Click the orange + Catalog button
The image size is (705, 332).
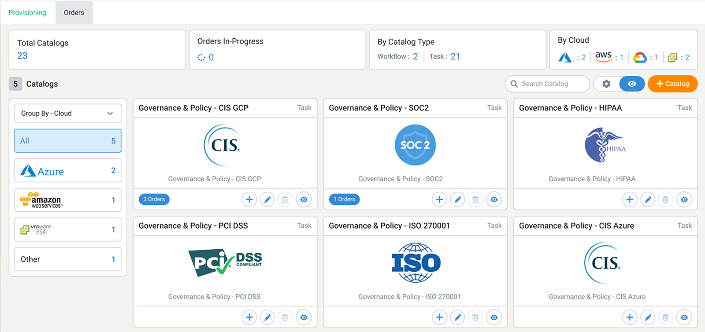pos(672,84)
